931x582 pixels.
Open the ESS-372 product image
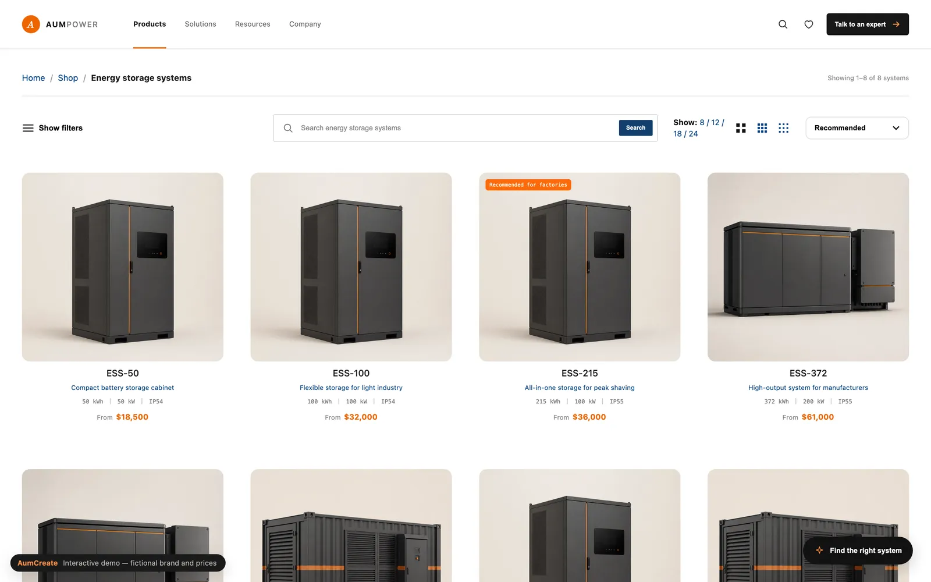pyautogui.click(x=808, y=267)
